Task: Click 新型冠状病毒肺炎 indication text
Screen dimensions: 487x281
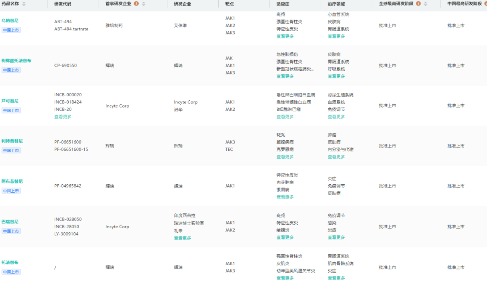Action: [295, 69]
